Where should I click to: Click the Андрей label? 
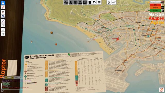pos(156,18)
